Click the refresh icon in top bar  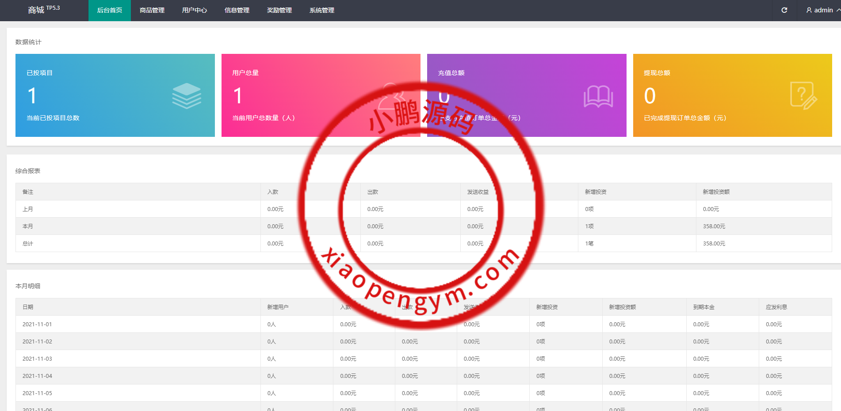(784, 10)
